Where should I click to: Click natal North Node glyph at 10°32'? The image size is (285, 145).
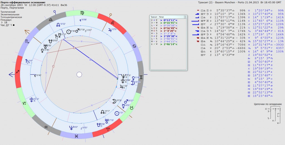(x=58, y=24)
